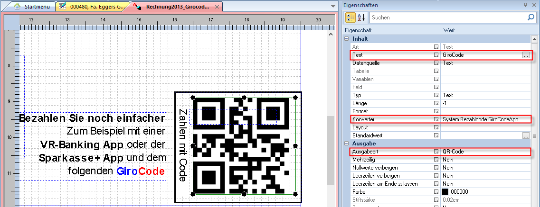Screen dimensions: 540x207
Task: Select the Typ value Text
Action: tap(448, 95)
